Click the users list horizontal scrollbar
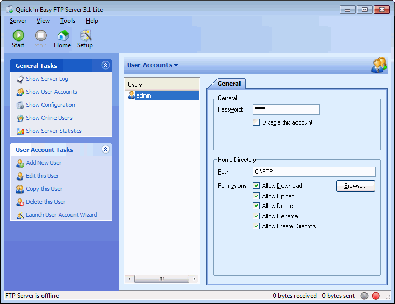The height and width of the screenshot is (304, 395). [x=161, y=279]
